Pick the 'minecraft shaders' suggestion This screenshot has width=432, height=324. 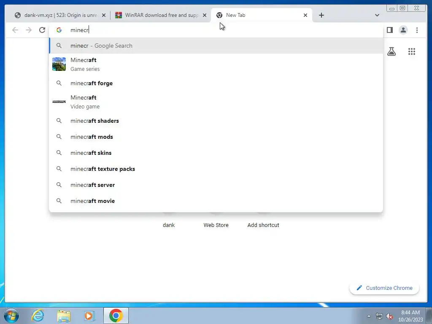216,121
